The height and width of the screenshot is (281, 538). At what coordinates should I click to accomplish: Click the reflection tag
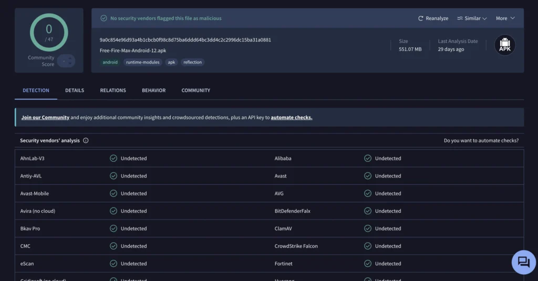[x=192, y=62]
